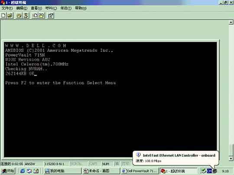Click the 'Press F2 to enter' terminal line
This screenshot has height=175, width=234.
tap(60, 83)
